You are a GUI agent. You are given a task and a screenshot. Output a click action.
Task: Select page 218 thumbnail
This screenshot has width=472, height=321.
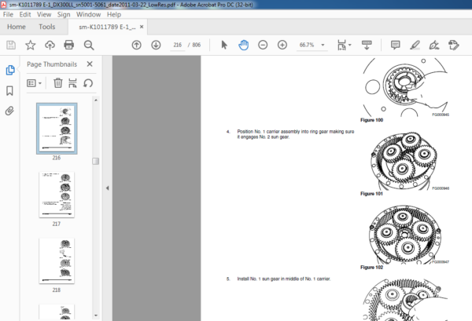pos(57,261)
